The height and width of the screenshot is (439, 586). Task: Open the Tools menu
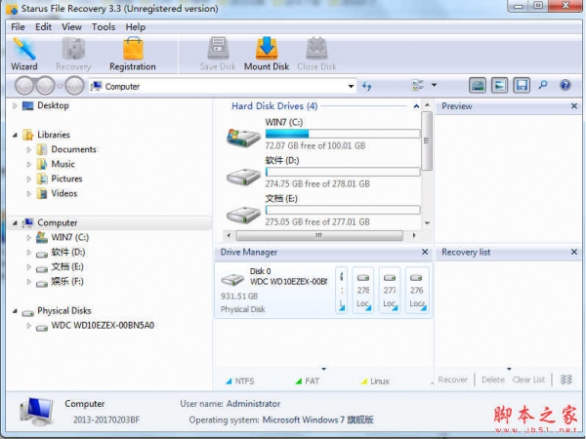tap(104, 27)
